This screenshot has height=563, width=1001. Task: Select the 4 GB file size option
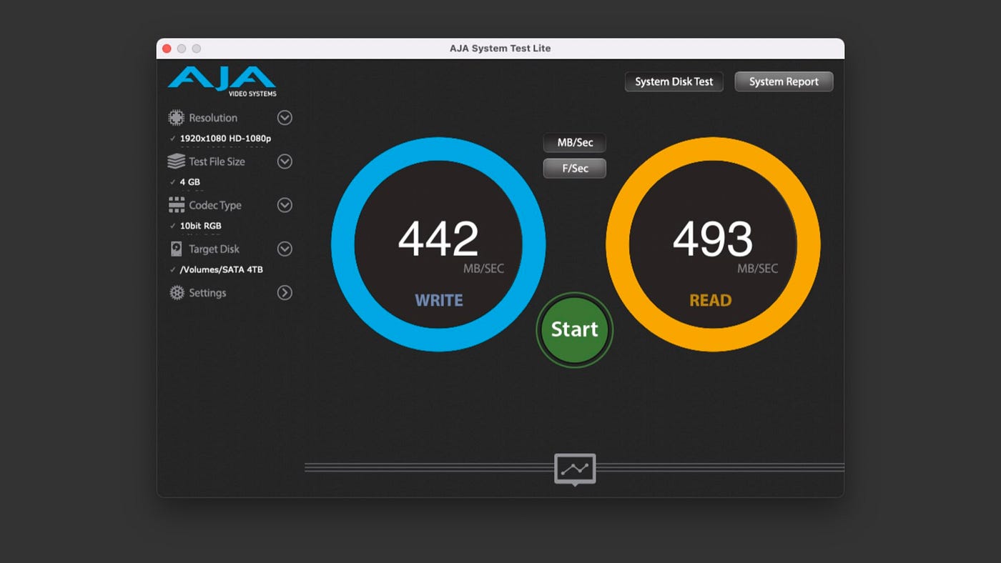[190, 182]
